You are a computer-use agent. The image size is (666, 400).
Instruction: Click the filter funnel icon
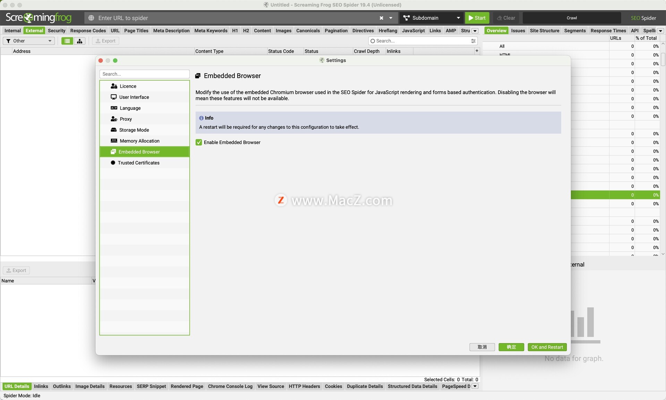(x=8, y=41)
